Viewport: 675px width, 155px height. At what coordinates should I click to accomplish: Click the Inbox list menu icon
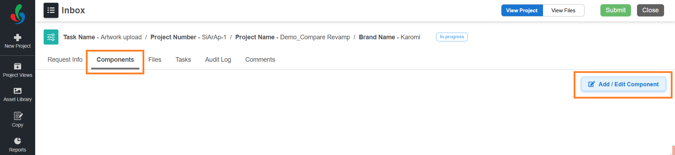[x=51, y=10]
